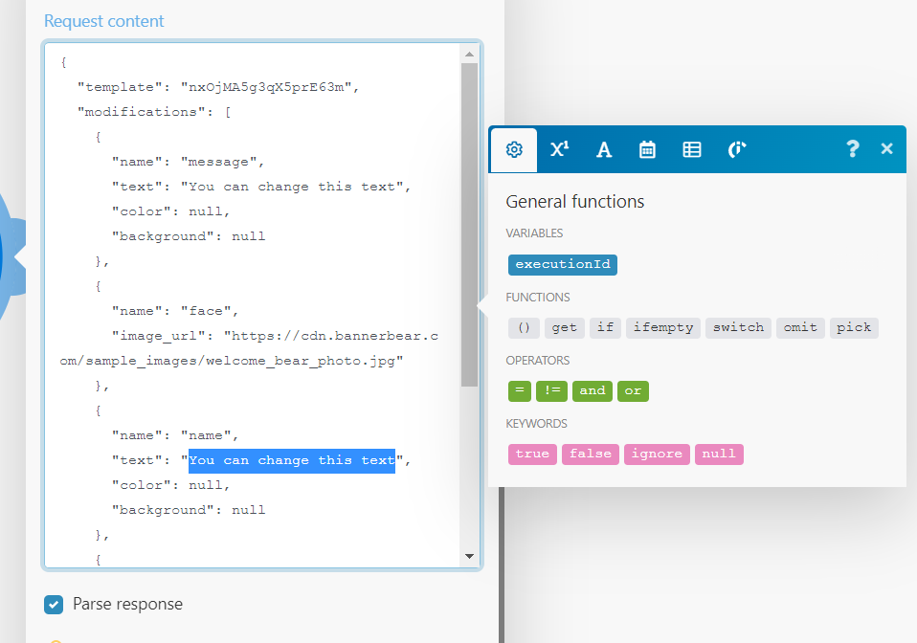Insert the executionId variable
Viewport: 917px width, 643px height.
[563, 264]
